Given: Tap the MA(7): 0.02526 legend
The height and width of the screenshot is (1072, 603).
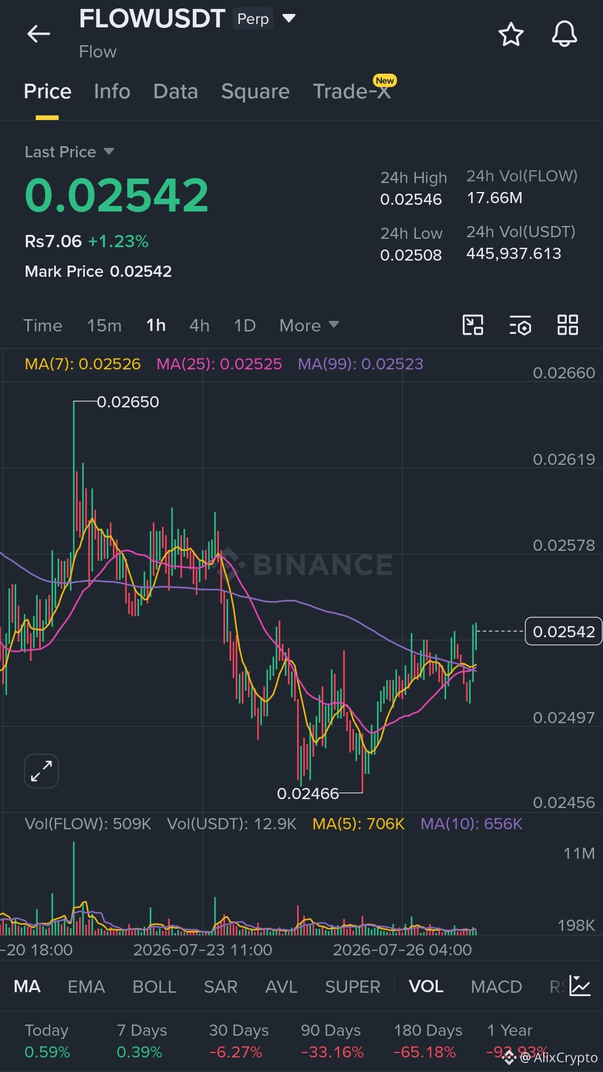Looking at the screenshot, I should tap(83, 364).
